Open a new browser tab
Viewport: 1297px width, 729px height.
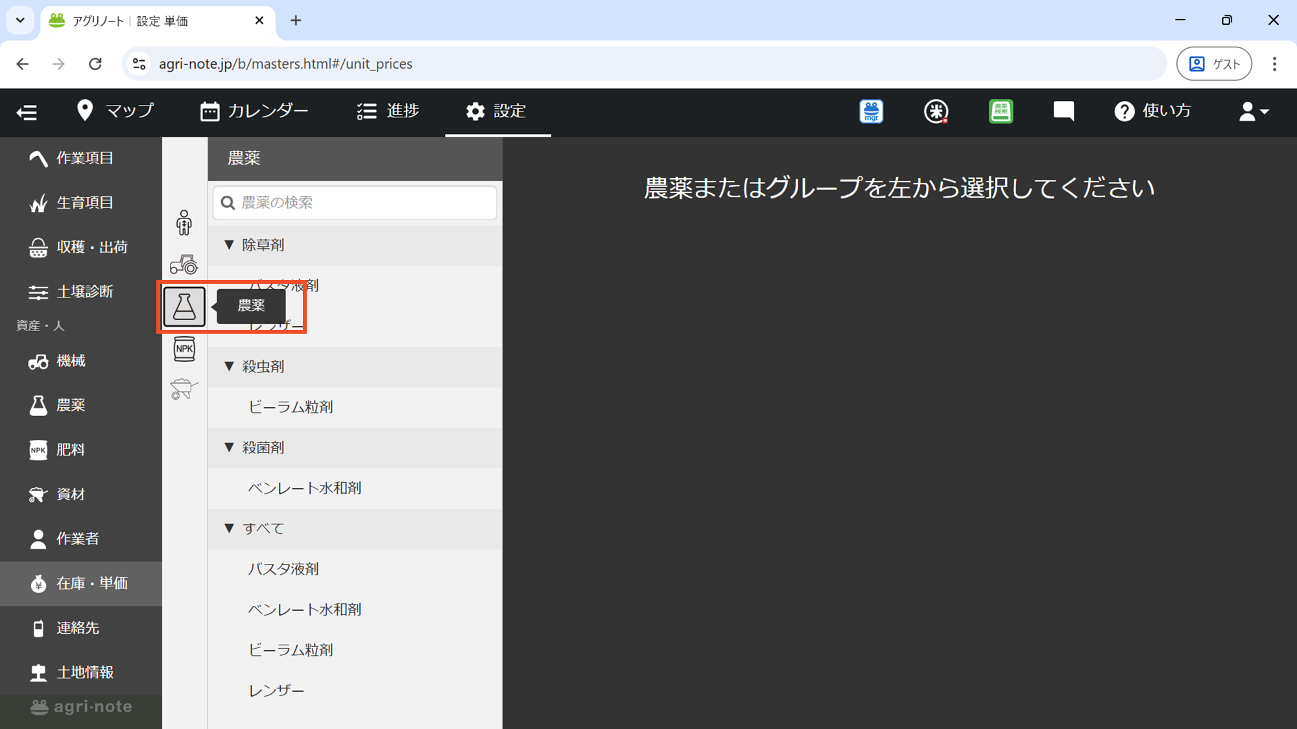point(296,20)
